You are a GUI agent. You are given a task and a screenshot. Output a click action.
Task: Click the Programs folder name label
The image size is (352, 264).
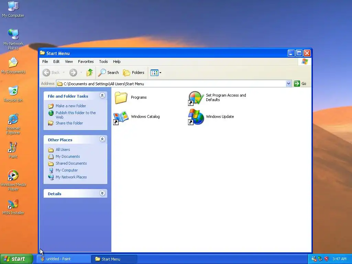click(x=139, y=97)
